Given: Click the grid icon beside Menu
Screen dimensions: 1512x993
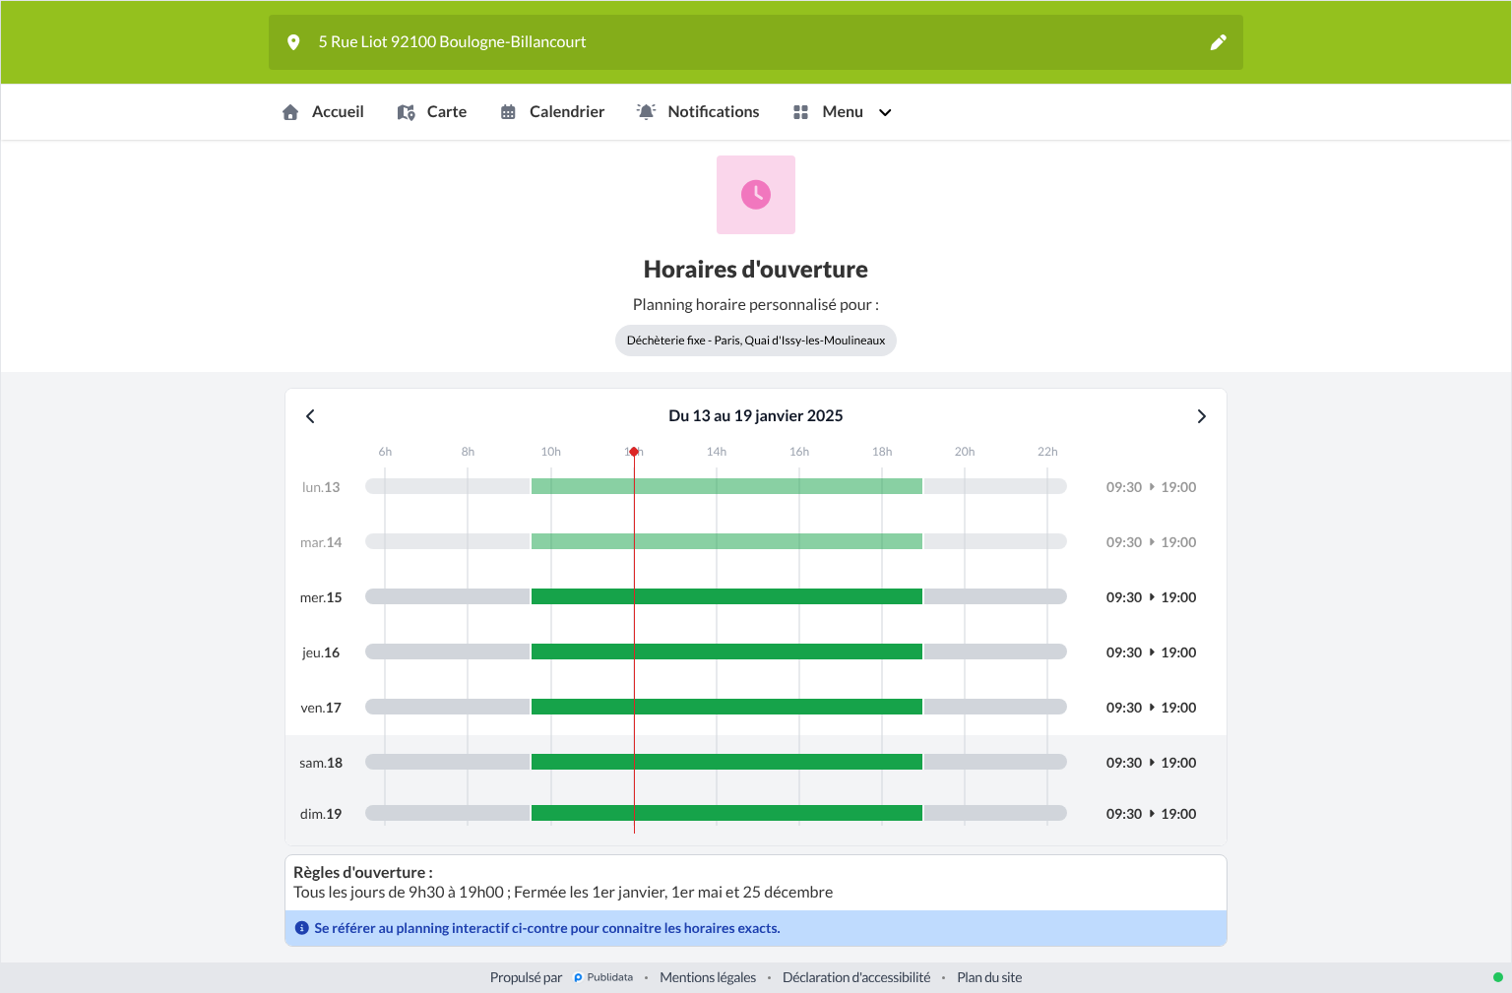Looking at the screenshot, I should coord(800,112).
